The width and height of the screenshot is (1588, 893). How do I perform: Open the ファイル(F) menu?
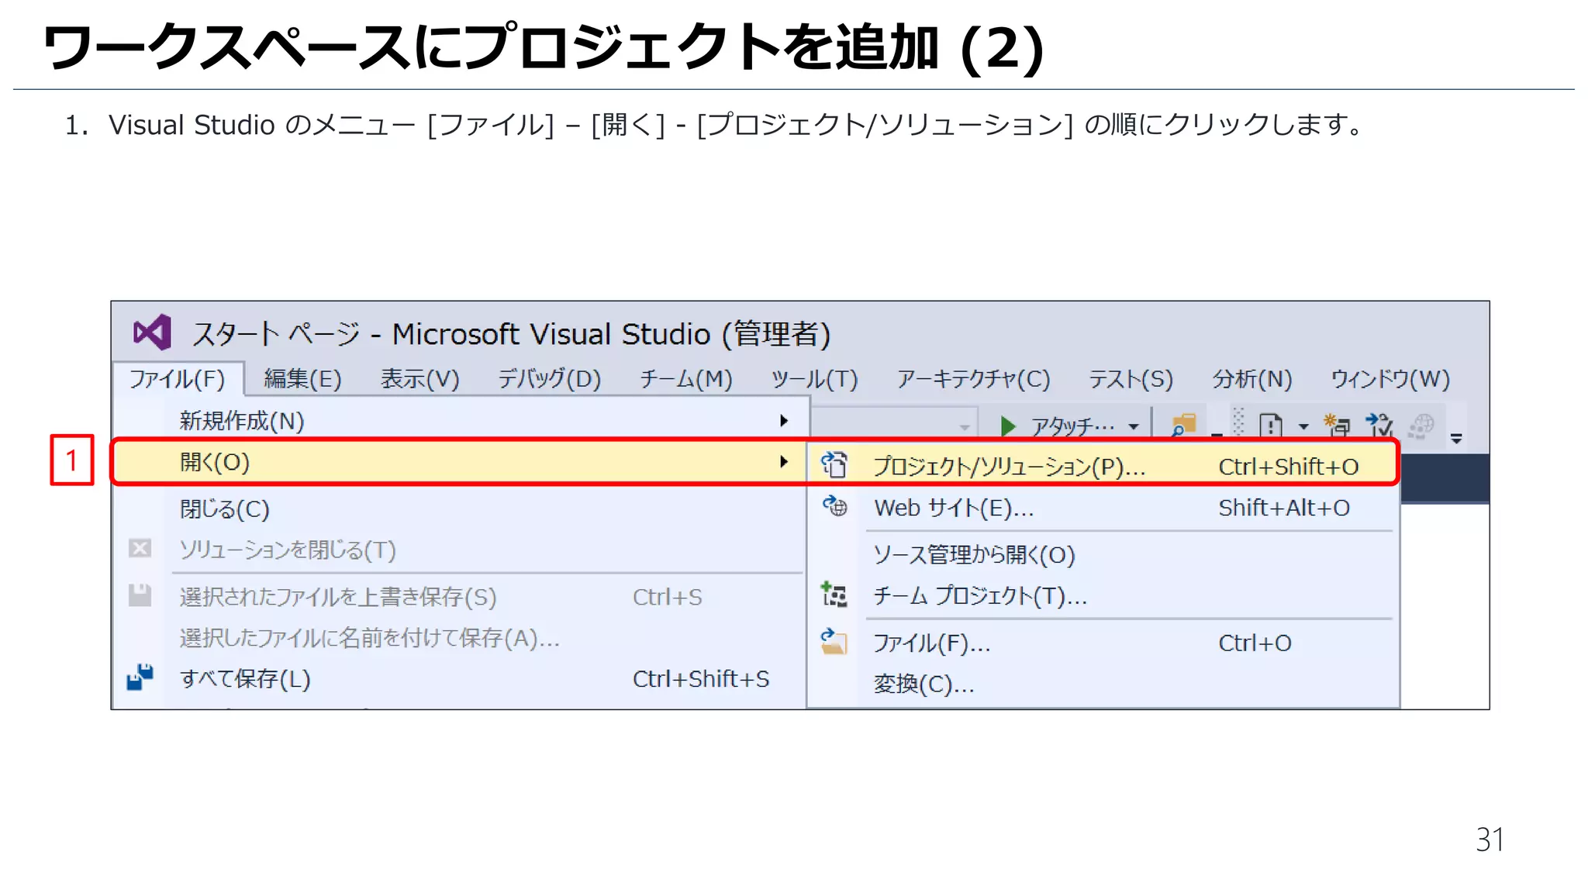(178, 379)
